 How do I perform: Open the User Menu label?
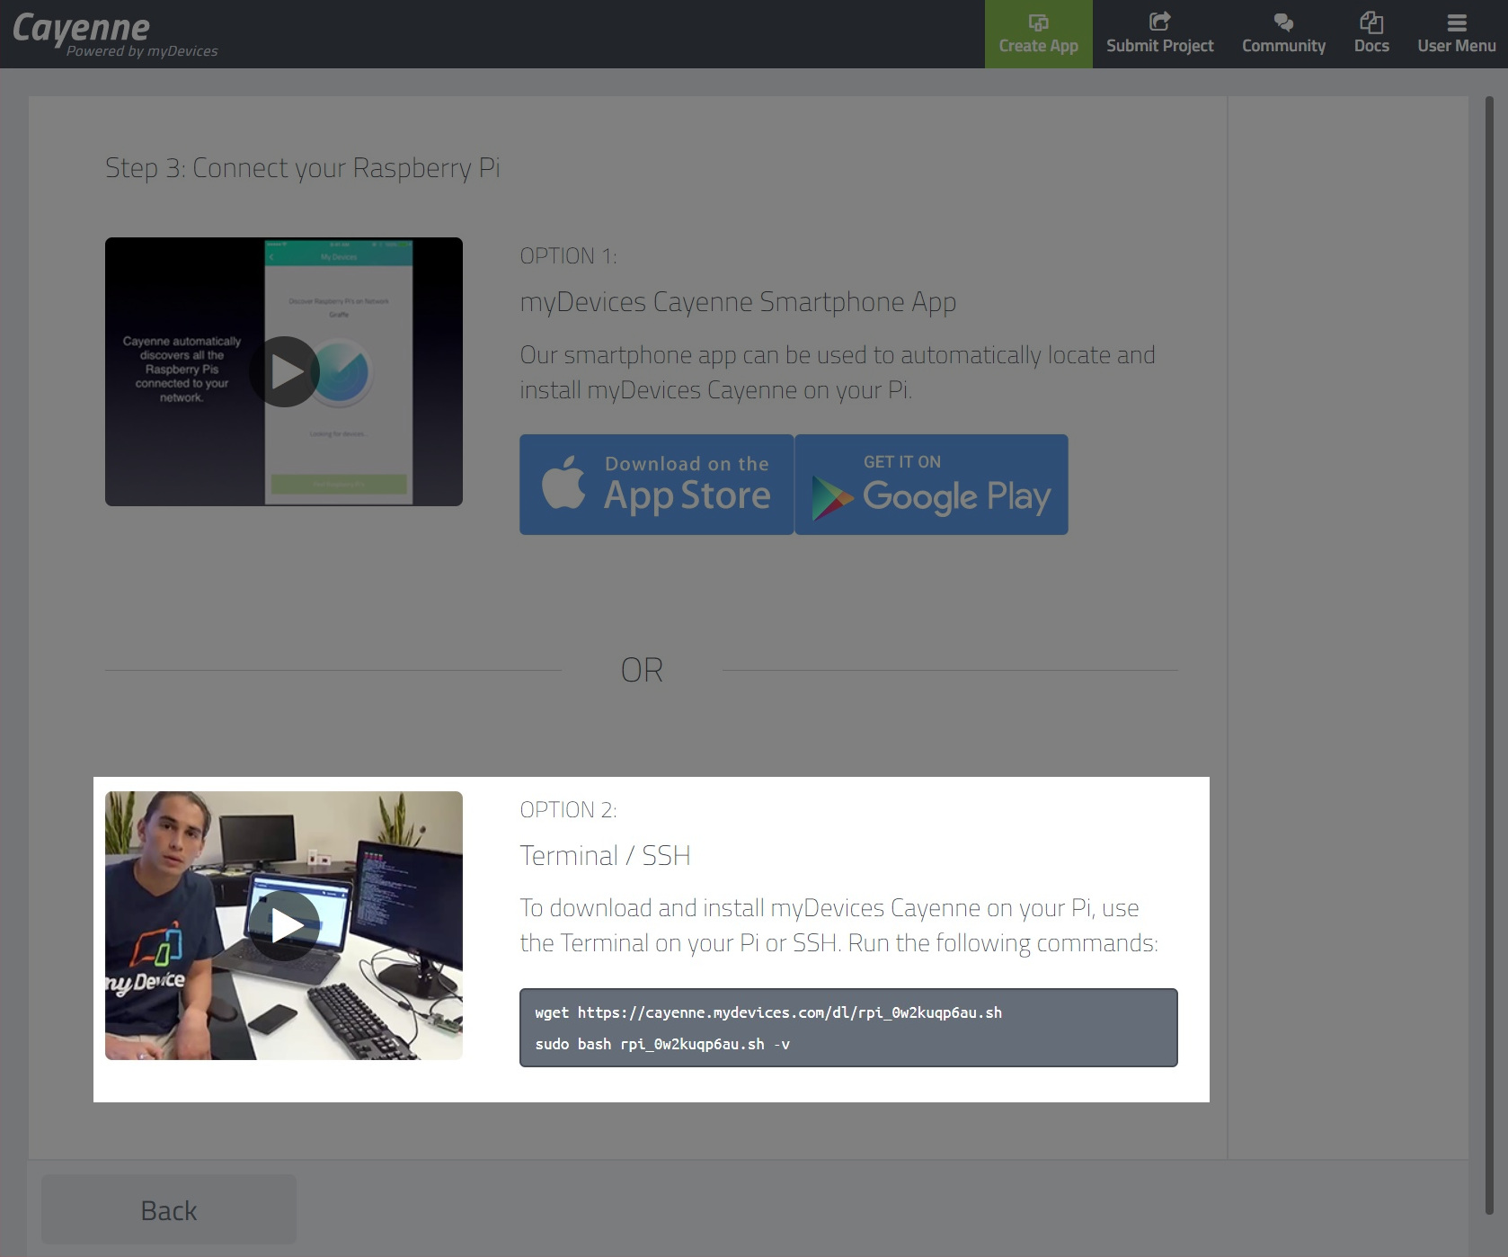1457,46
